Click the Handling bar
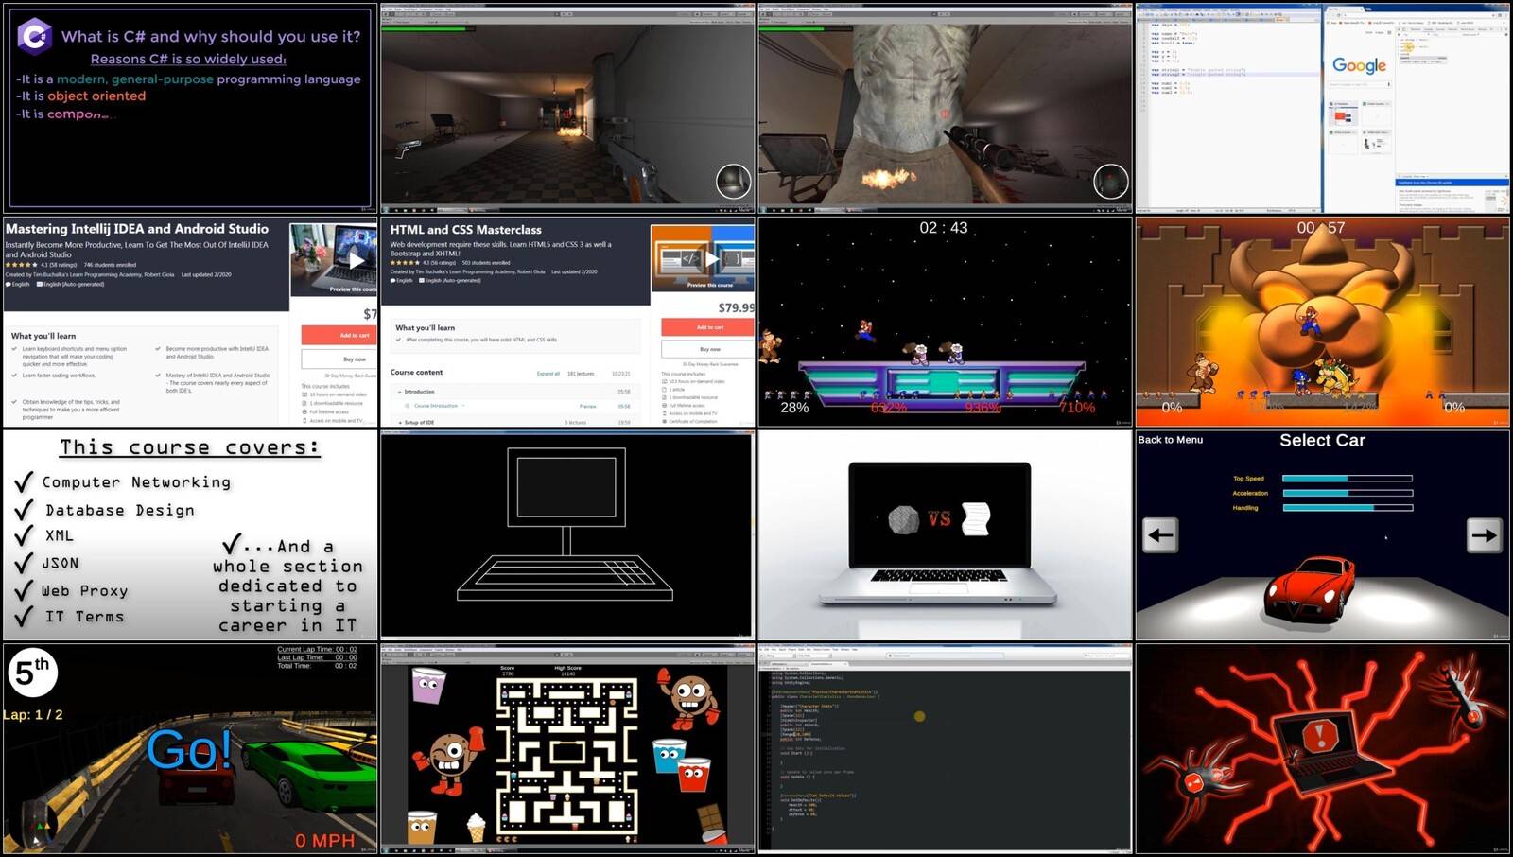 pyautogui.click(x=1347, y=508)
